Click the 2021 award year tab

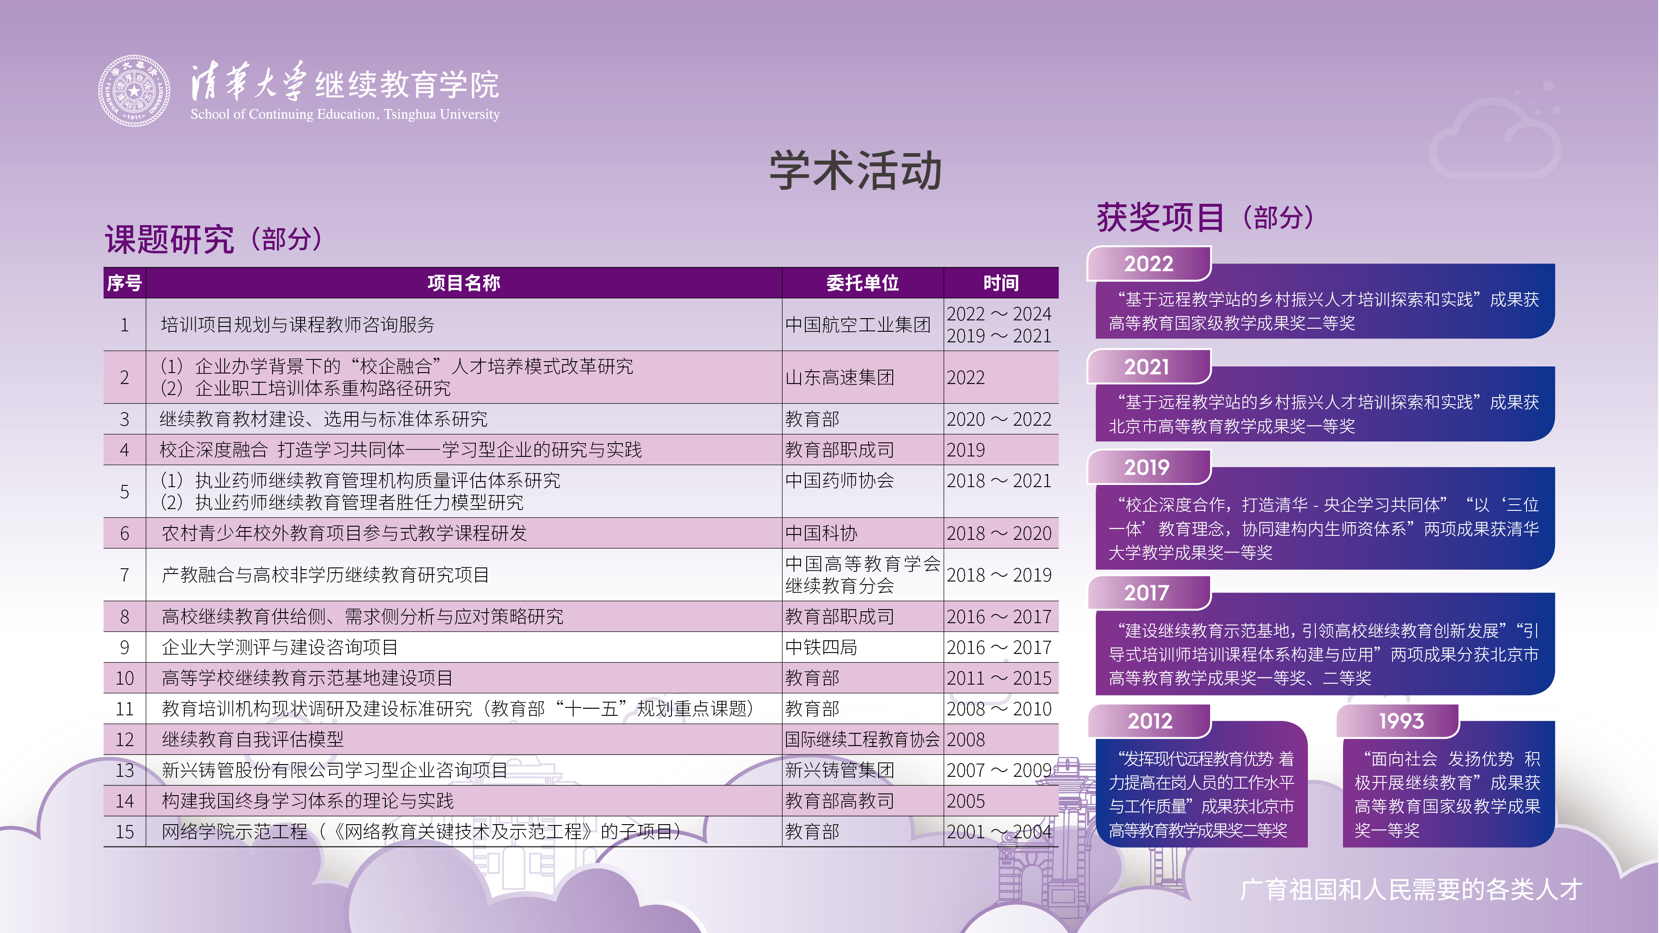[x=1149, y=366]
